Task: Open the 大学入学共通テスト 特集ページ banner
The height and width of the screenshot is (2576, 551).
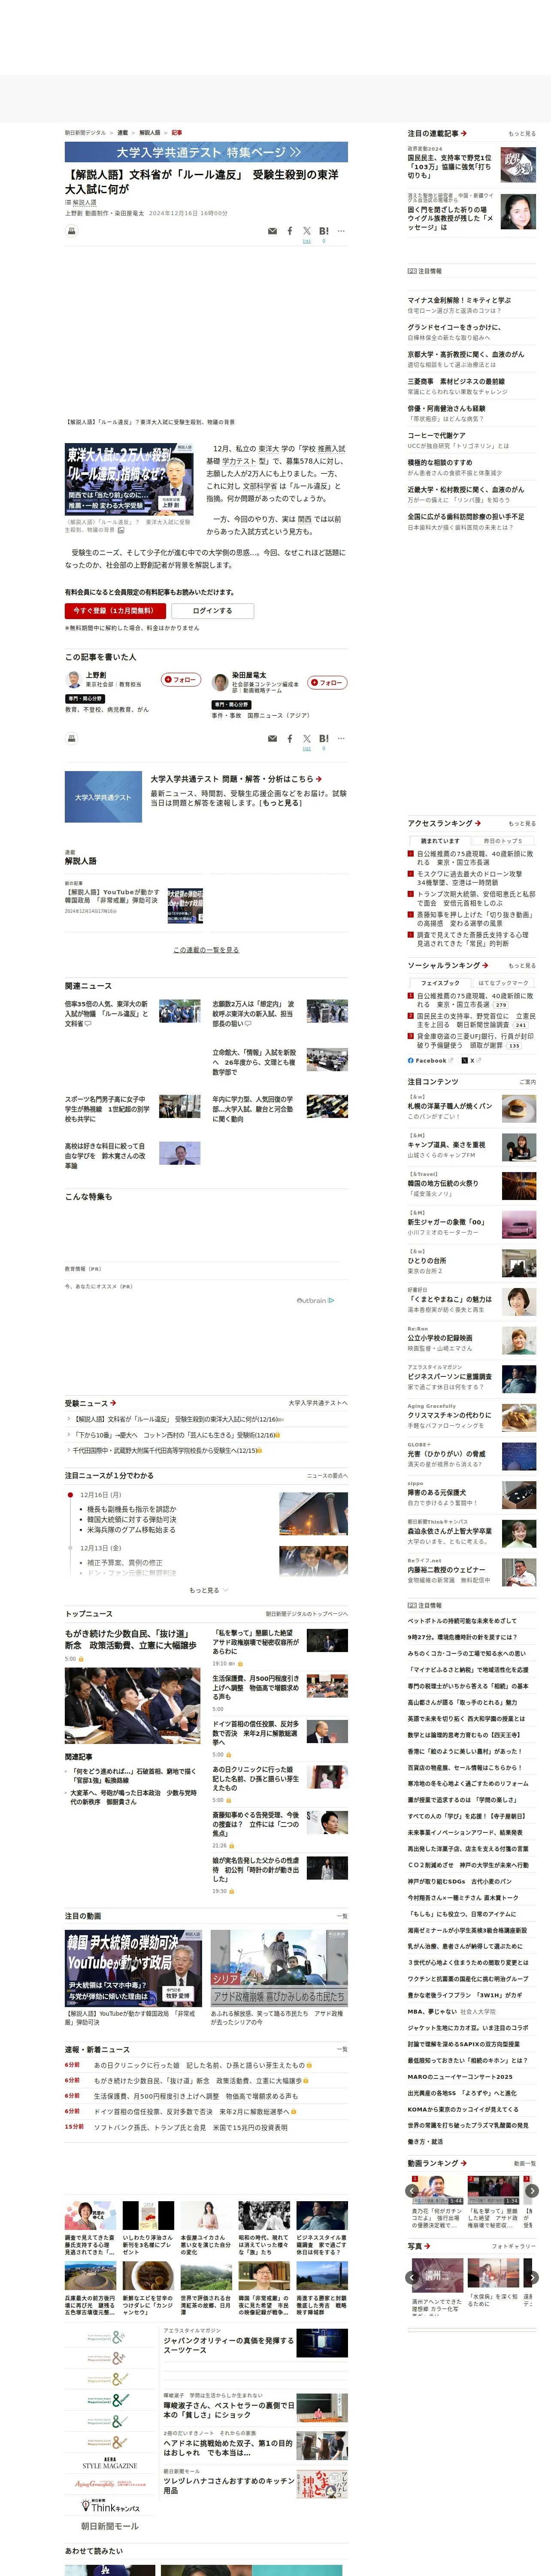Action: tap(206, 152)
